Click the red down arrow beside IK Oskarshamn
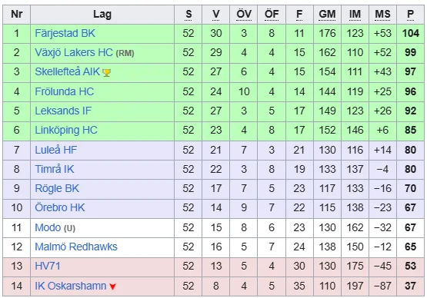 pos(113,286)
